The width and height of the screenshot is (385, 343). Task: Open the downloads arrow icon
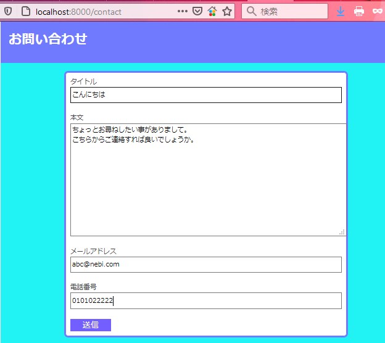(x=341, y=12)
